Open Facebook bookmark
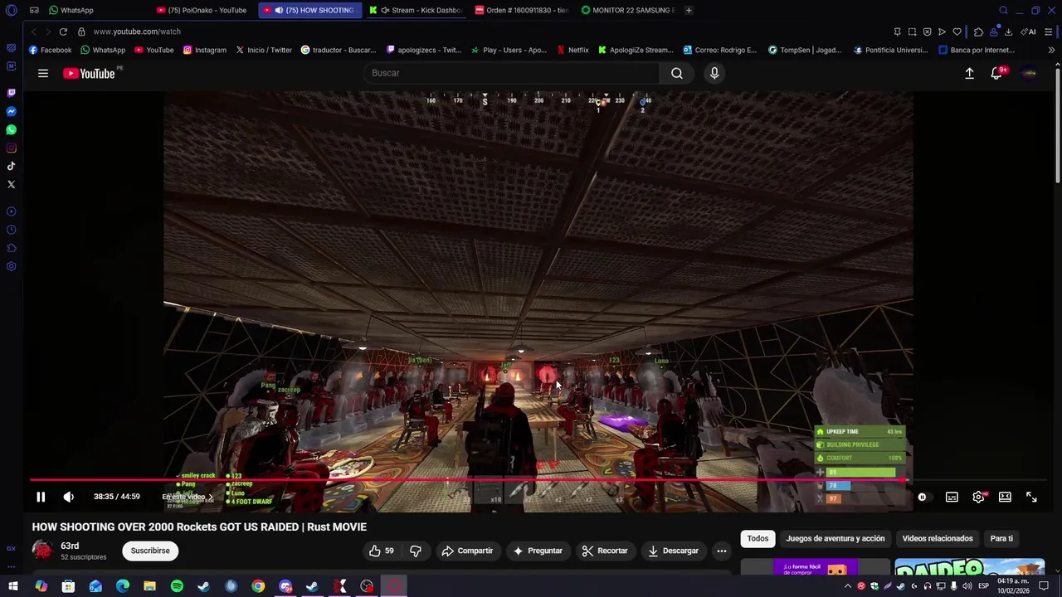1062x597 pixels. [x=51, y=50]
